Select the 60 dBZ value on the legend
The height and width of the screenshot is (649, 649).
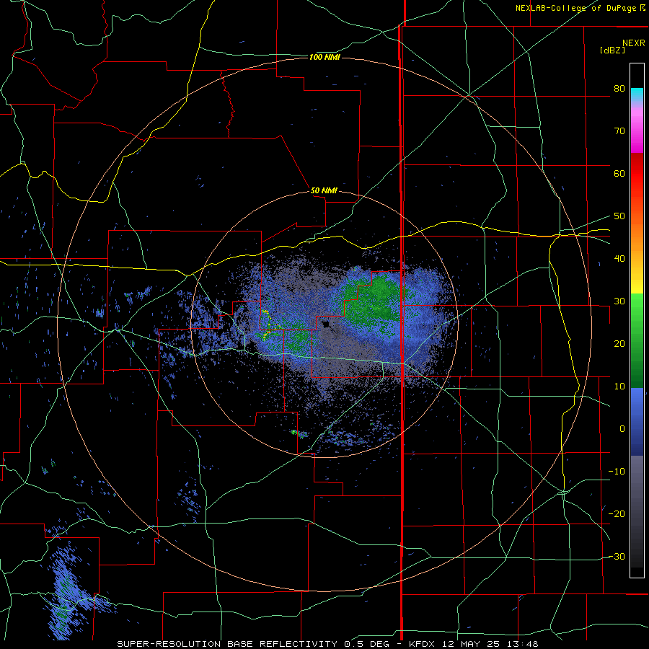point(619,173)
